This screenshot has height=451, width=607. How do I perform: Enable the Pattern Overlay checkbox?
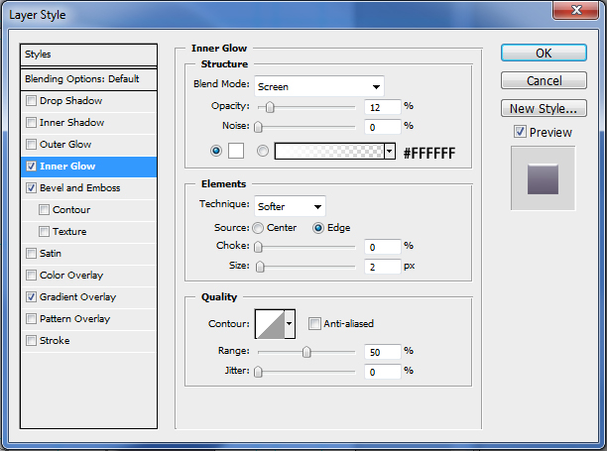point(31,319)
